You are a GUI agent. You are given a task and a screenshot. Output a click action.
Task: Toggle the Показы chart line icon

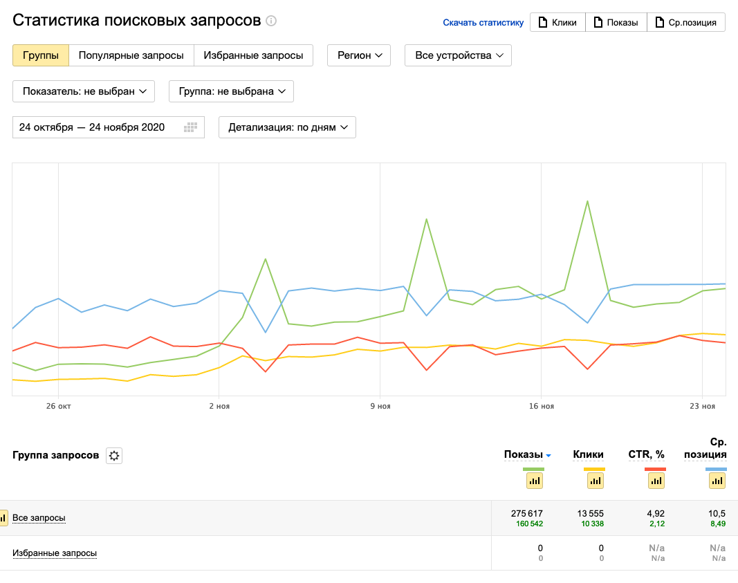(x=535, y=481)
